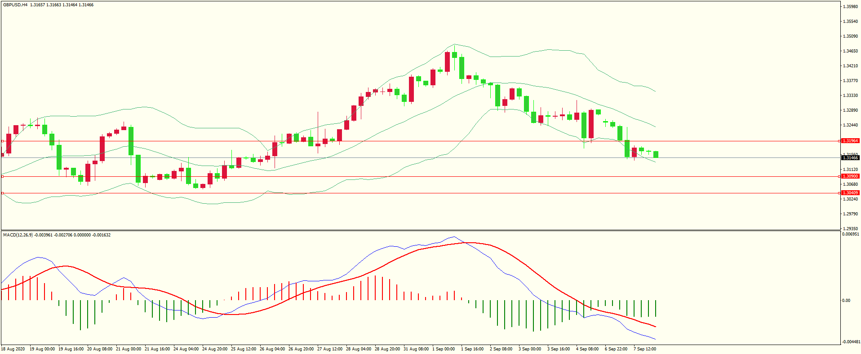Select the red 1.30900 price level tag
The width and height of the screenshot is (861, 354).
[850, 176]
